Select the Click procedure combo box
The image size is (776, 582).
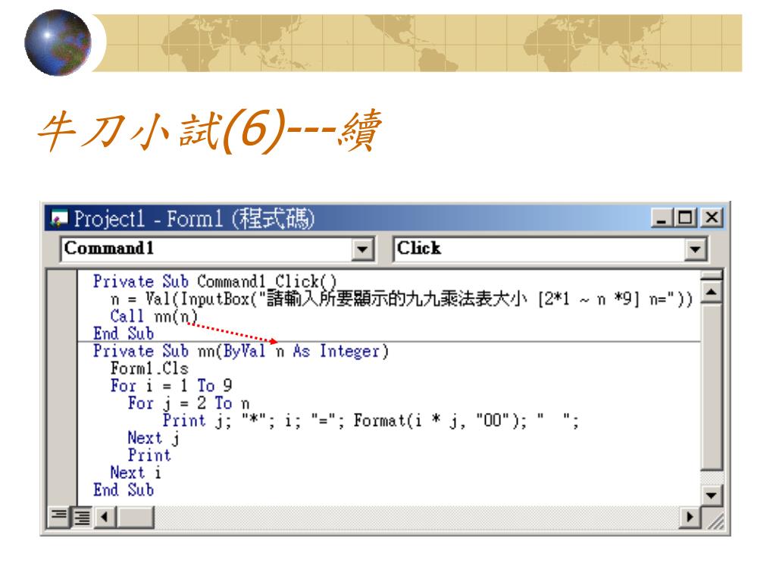[x=550, y=249]
